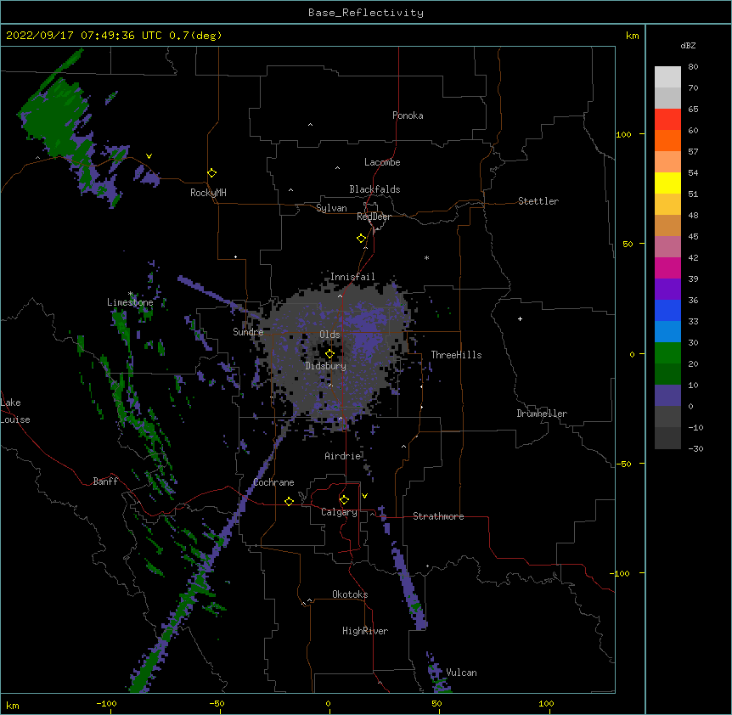This screenshot has height=715, width=732.
Task: Click the Cochrane label
Action: [273, 482]
